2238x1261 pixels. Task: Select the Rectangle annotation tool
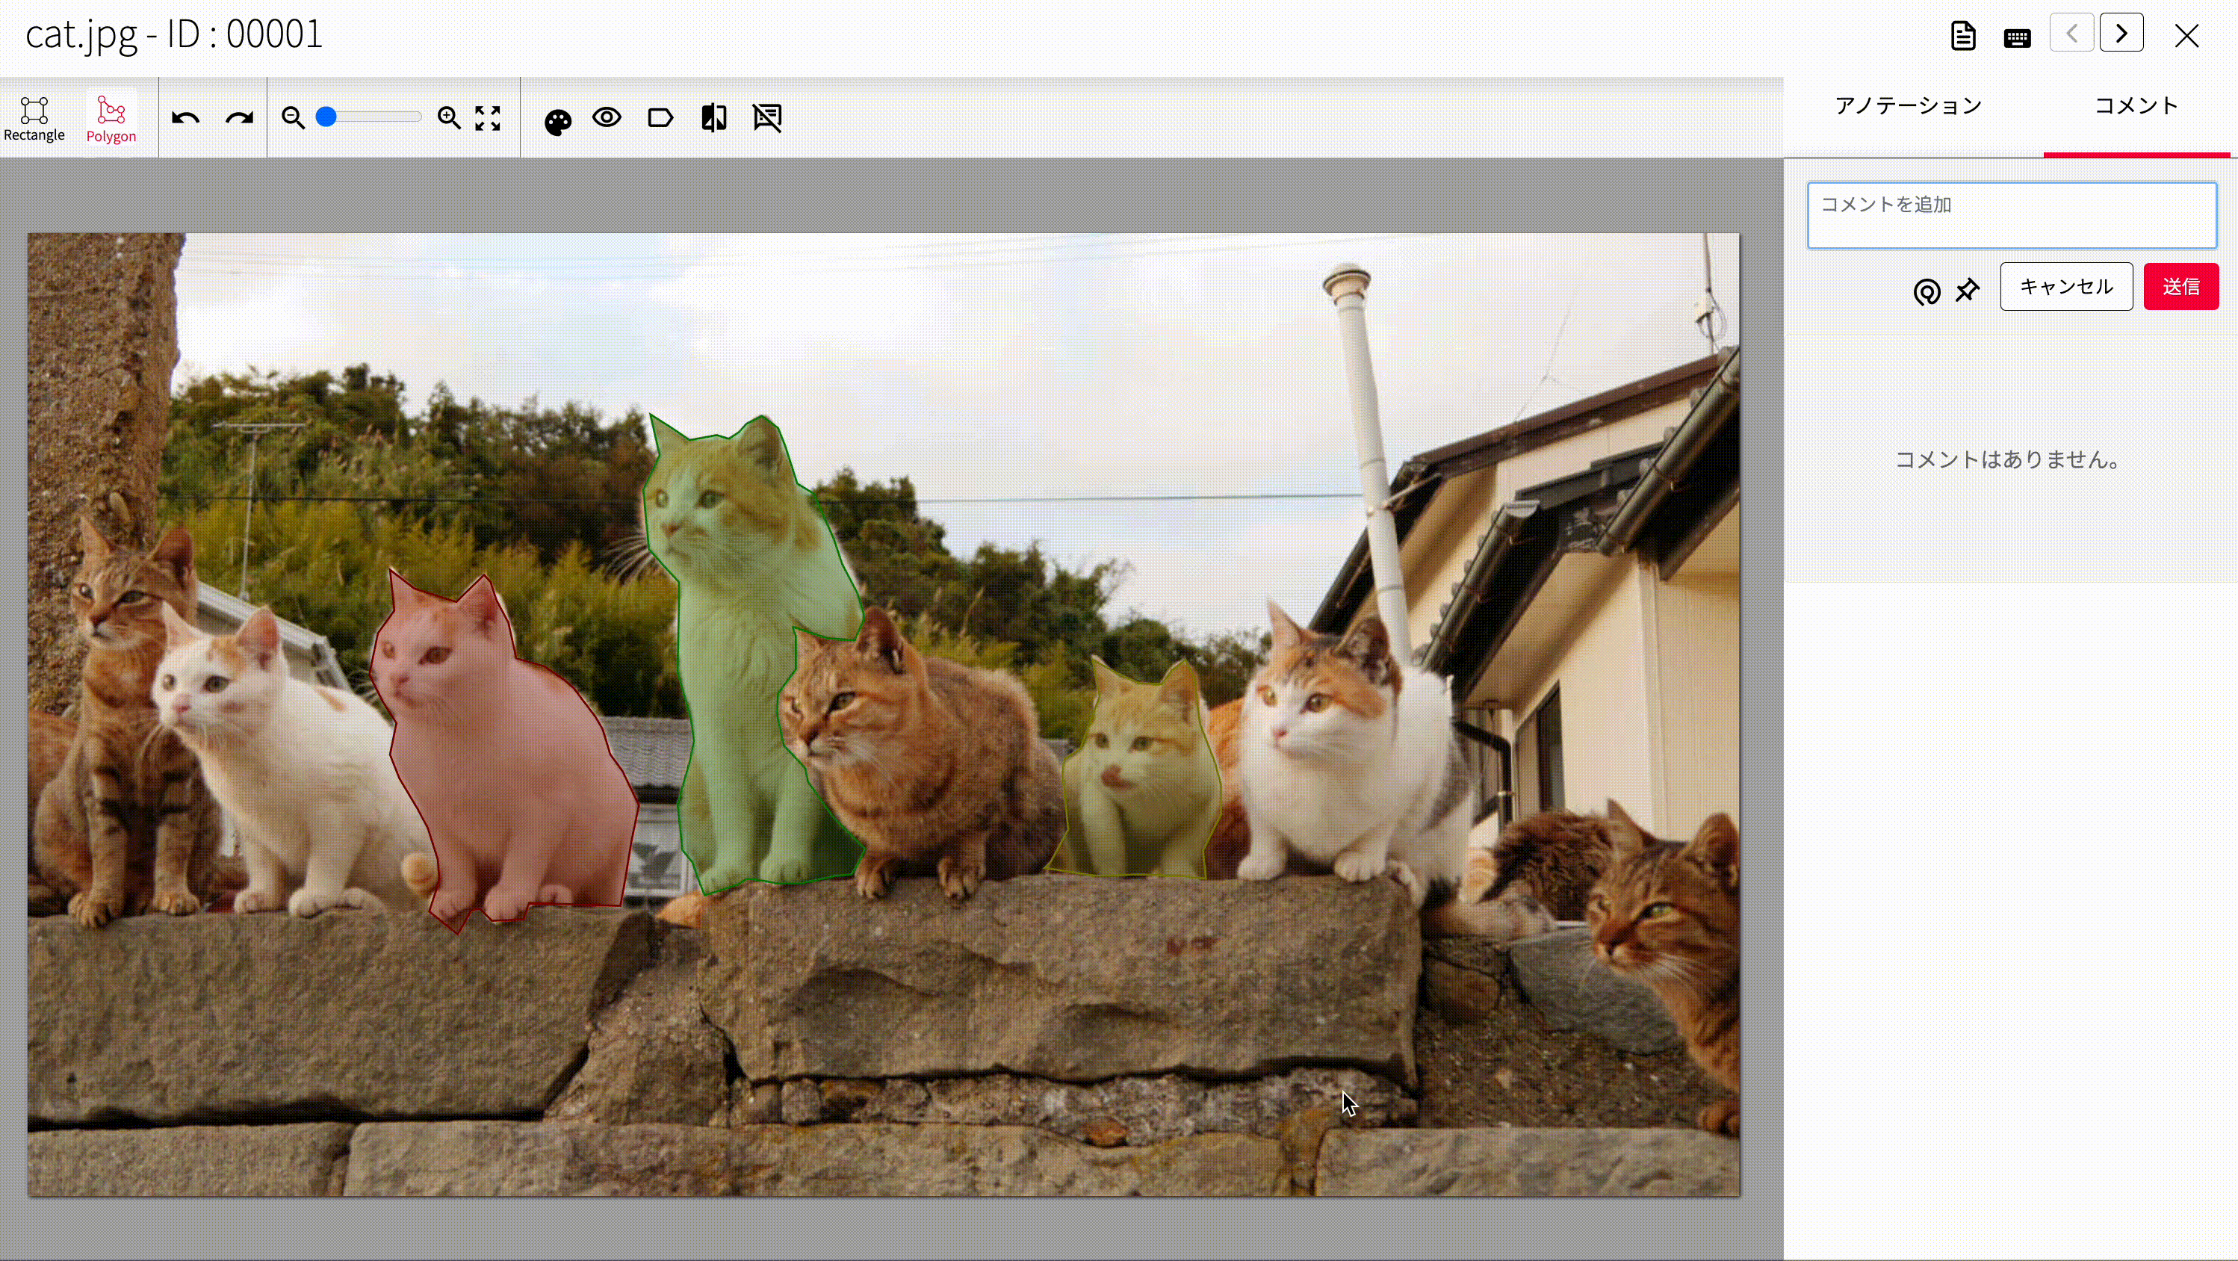34,118
